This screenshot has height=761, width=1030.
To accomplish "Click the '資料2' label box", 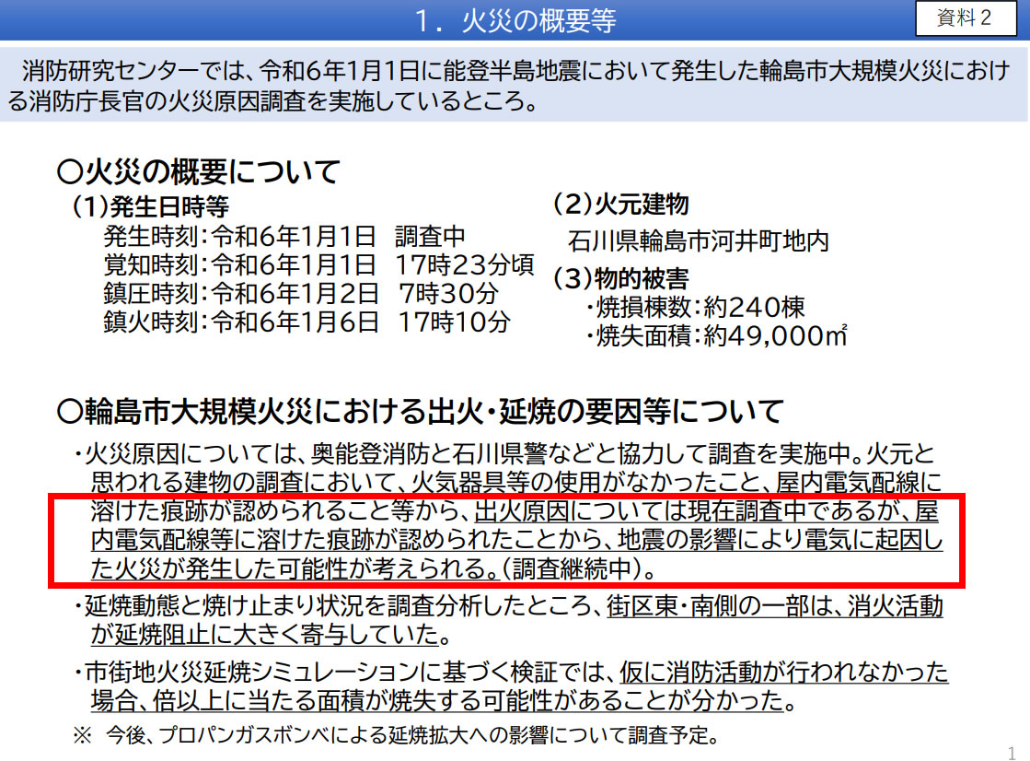I will [x=965, y=18].
